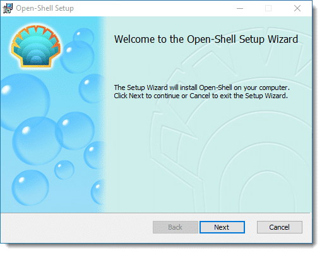Click the 'Welcome to the Open-Shell Setup Wizard' heading
Image resolution: width=322 pixels, height=253 pixels.
pyautogui.click(x=206, y=39)
